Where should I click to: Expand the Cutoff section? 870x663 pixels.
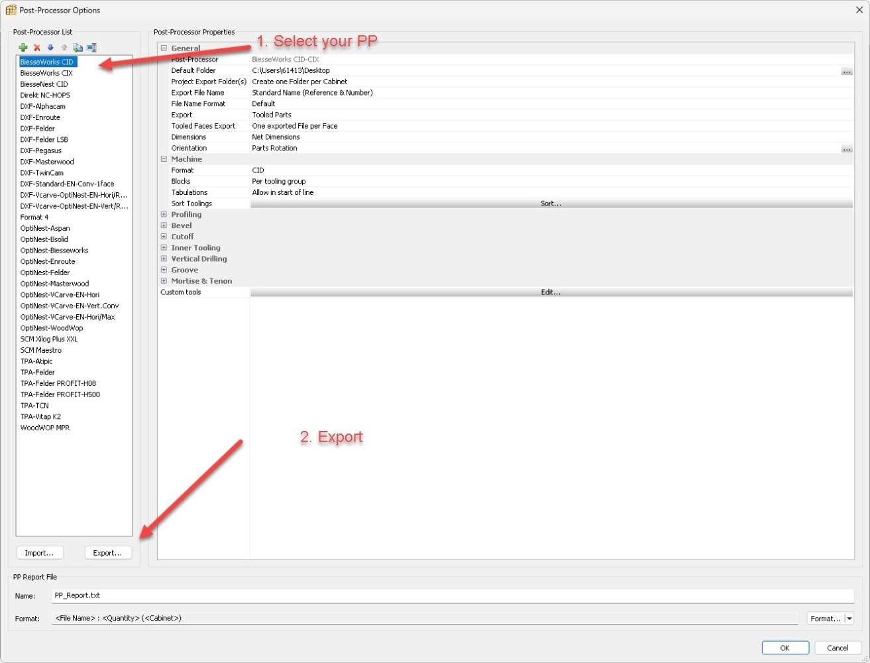pos(164,237)
